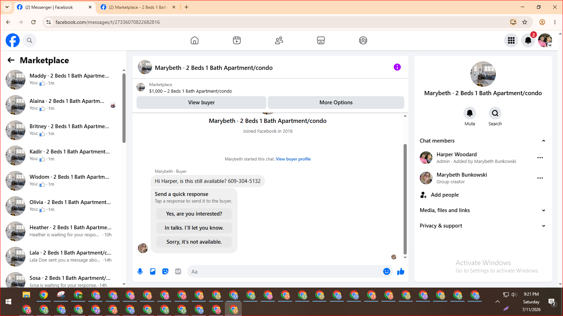Reload the page in browser
The height and width of the screenshot is (316, 563).
pos(33,22)
